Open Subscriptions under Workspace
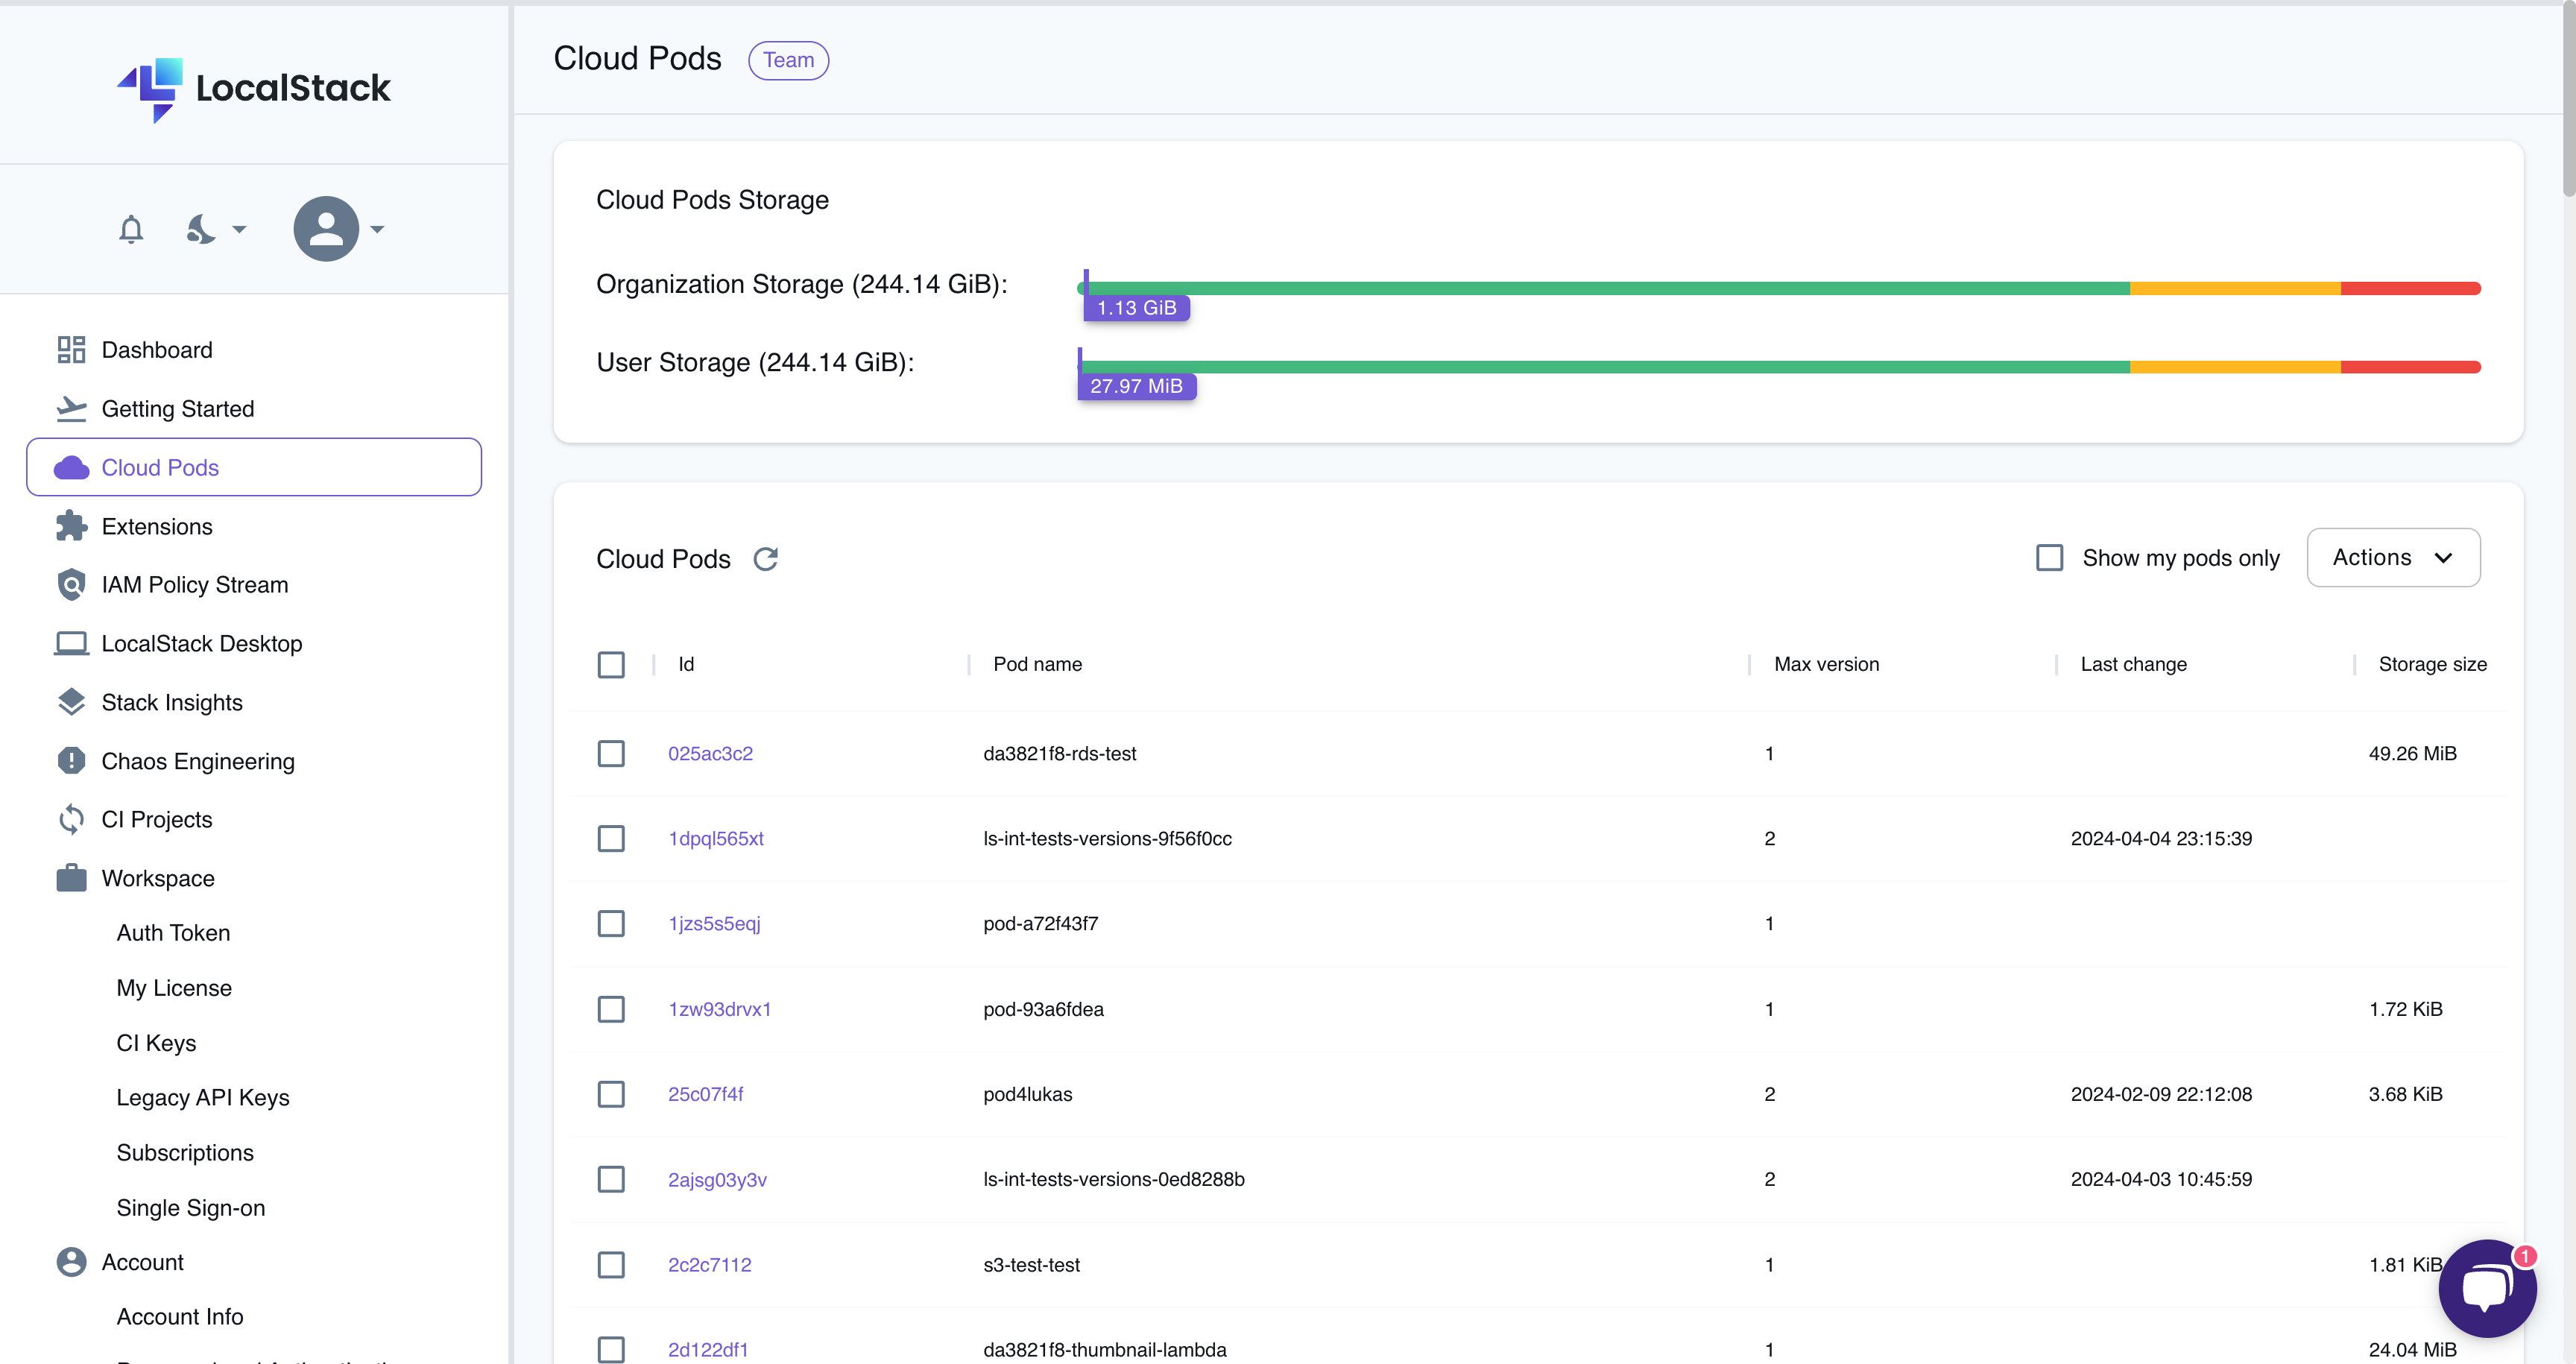Image resolution: width=2576 pixels, height=1364 pixels. click(186, 1152)
